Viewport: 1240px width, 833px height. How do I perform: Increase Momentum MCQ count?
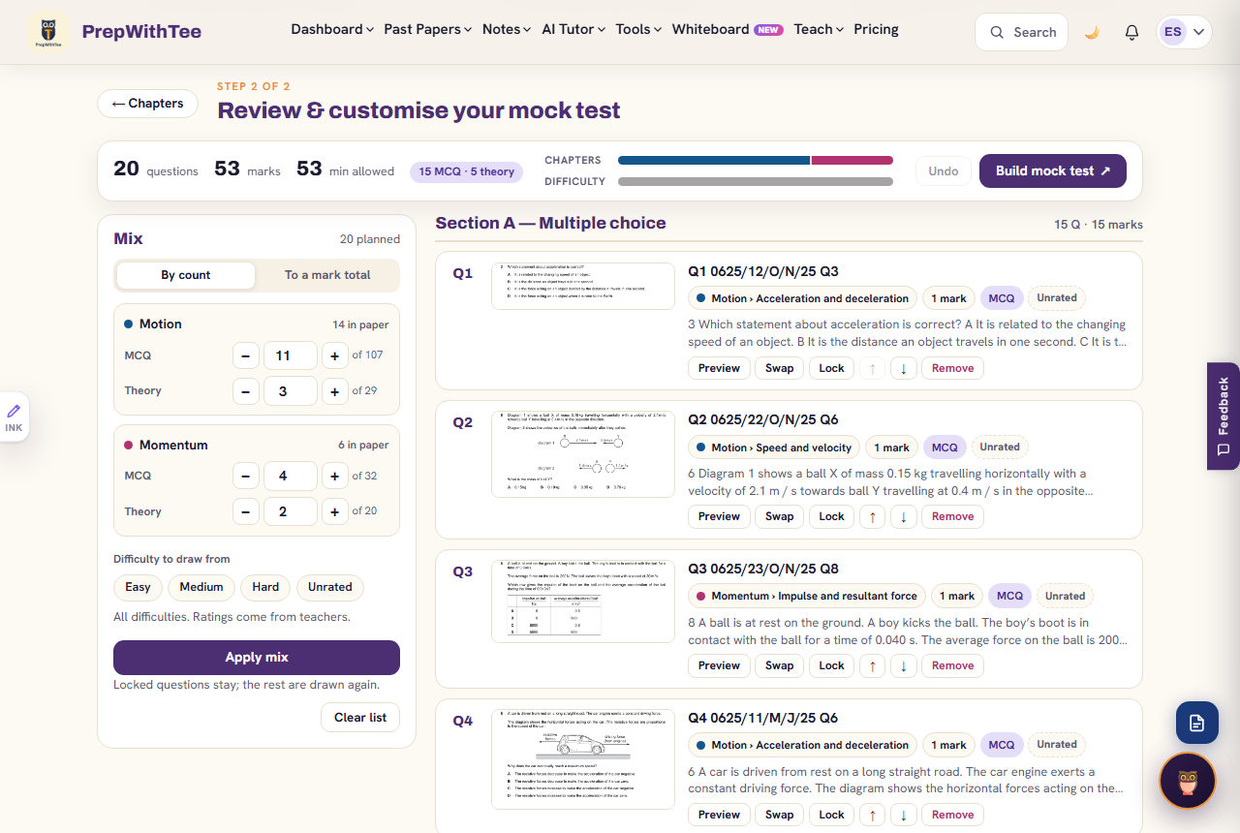coord(334,477)
